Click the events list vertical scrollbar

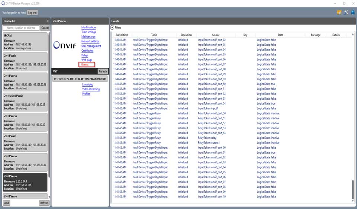[x=353, y=190]
